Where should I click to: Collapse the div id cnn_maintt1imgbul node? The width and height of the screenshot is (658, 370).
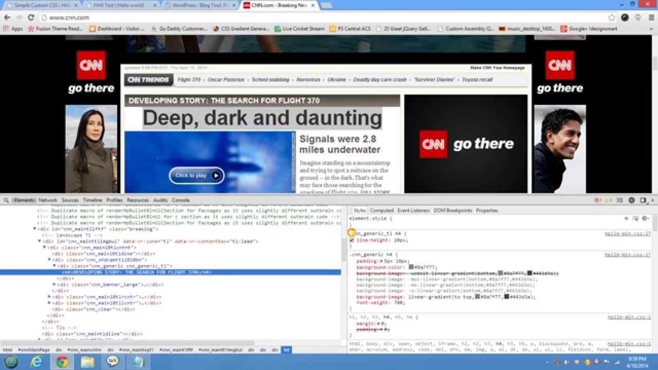[x=40, y=241]
